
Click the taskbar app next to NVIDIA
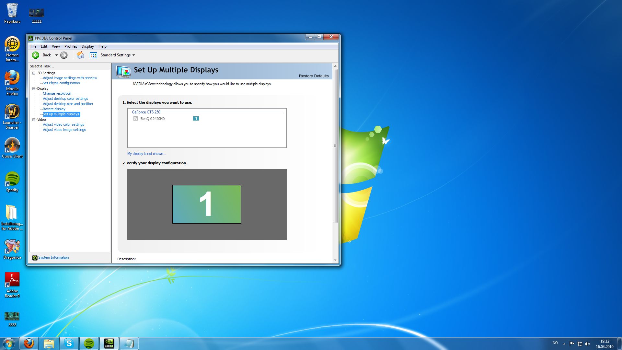[x=129, y=344]
